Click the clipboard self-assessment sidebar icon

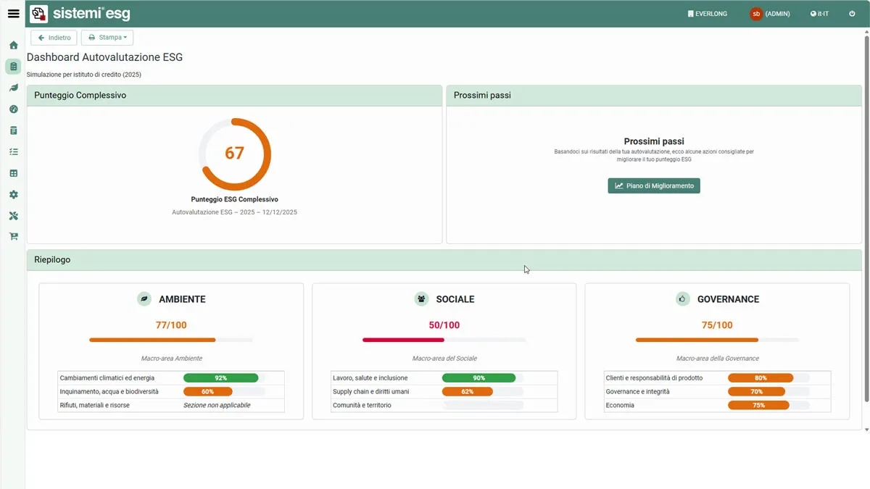(x=13, y=67)
